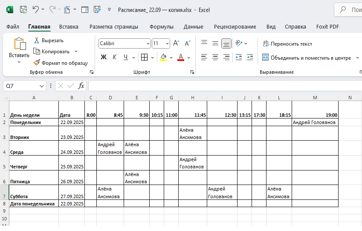
Task: Switch to the Вставка tab
Action: [69, 27]
